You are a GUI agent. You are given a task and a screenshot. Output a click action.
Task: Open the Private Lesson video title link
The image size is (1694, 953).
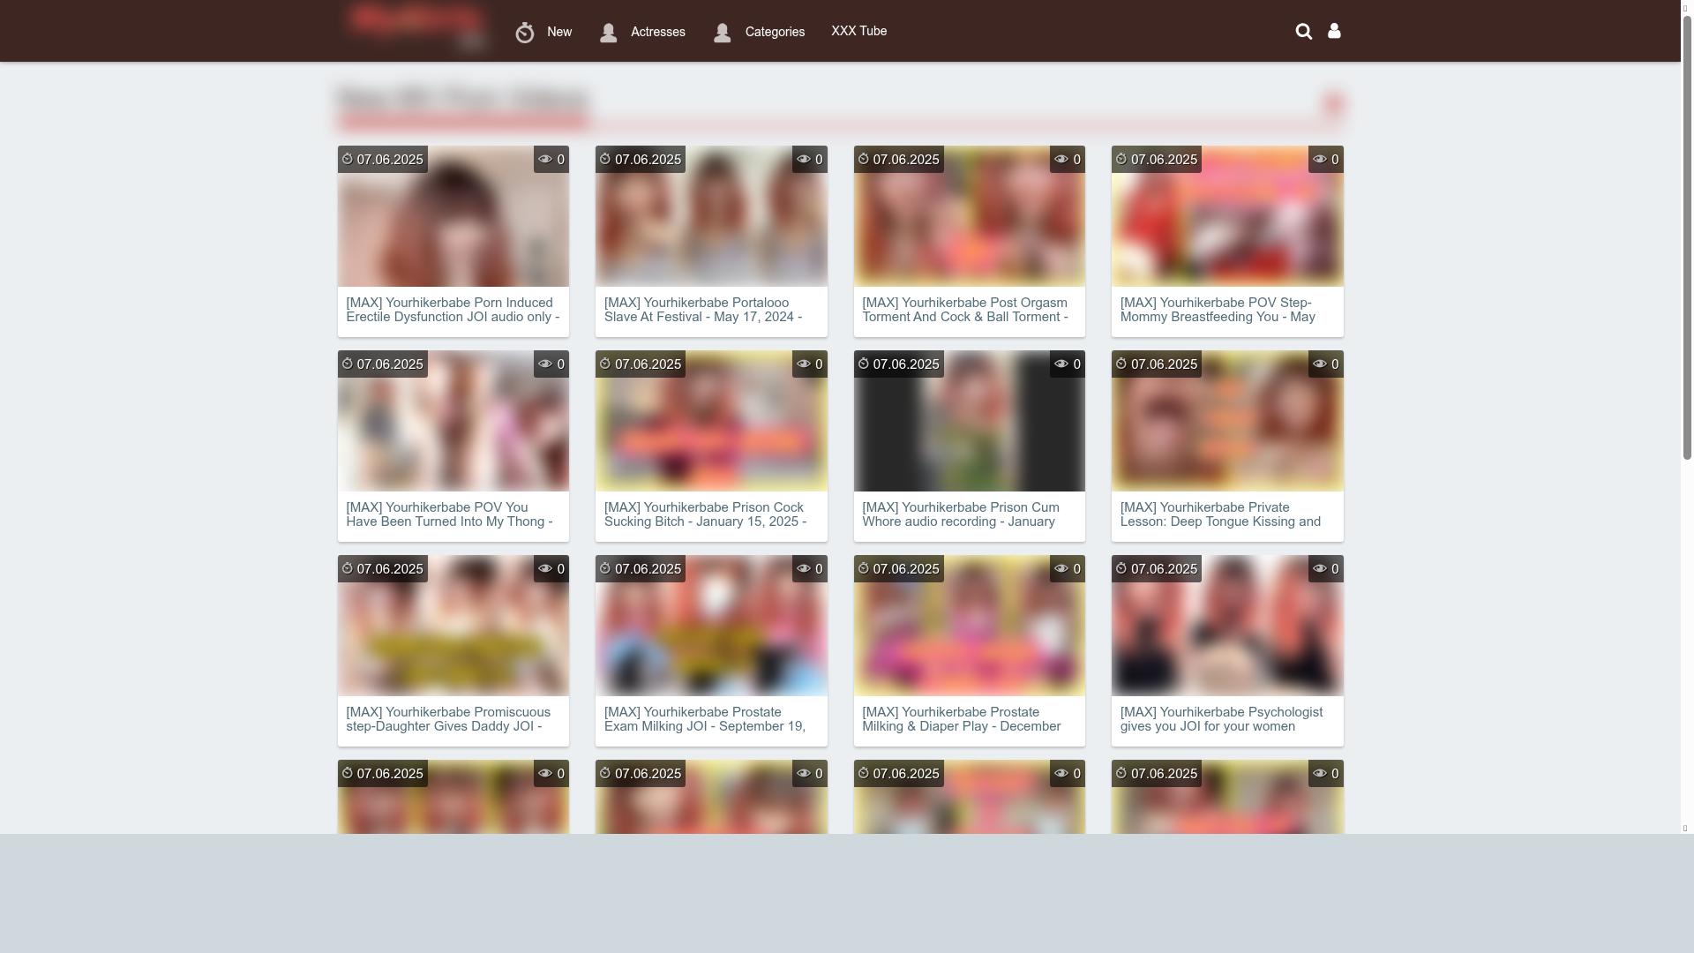pyautogui.click(x=1220, y=514)
